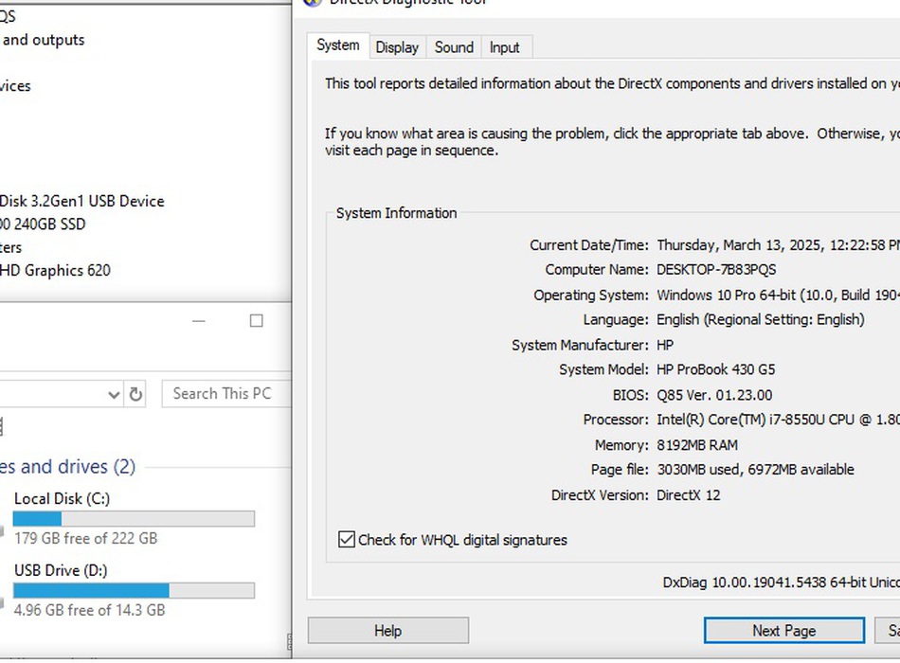Screen dimensions: 900x663
Task: Click the refresh icon beside the address bar
Action: (135, 394)
